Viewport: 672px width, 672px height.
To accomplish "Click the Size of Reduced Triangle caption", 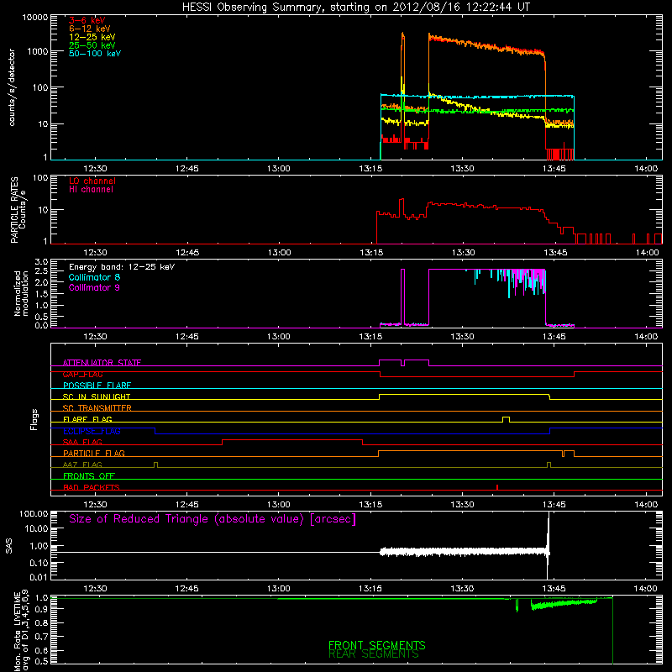I will [x=213, y=519].
